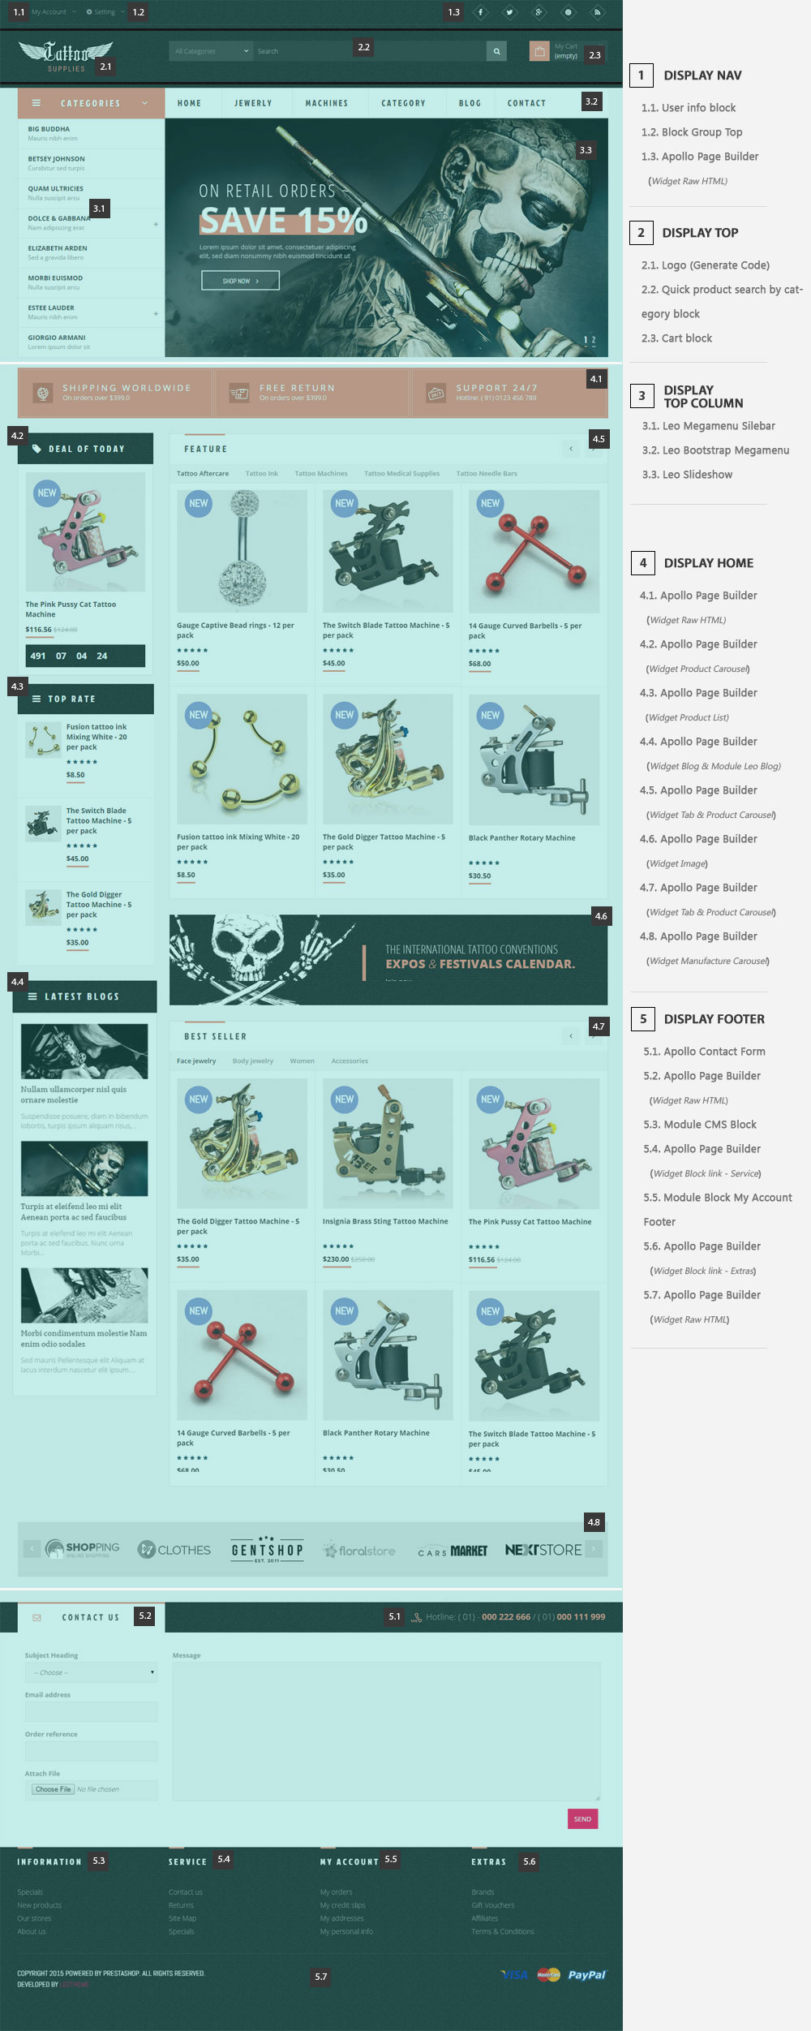The image size is (811, 2031).
Task: Click the Shop Now button
Action: pyautogui.click(x=240, y=281)
